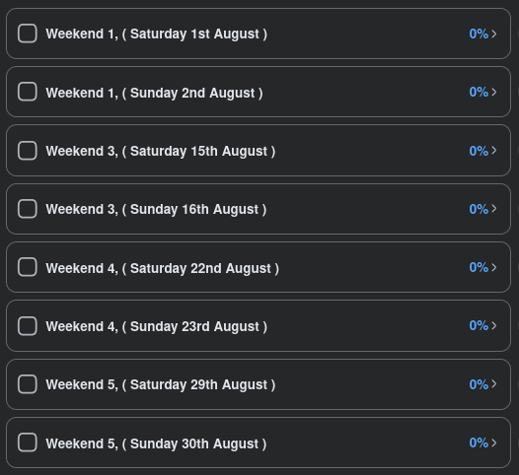This screenshot has height=475, width=519.
Task: Expand the Saturday 22nd August chevron
Action: 494,267
